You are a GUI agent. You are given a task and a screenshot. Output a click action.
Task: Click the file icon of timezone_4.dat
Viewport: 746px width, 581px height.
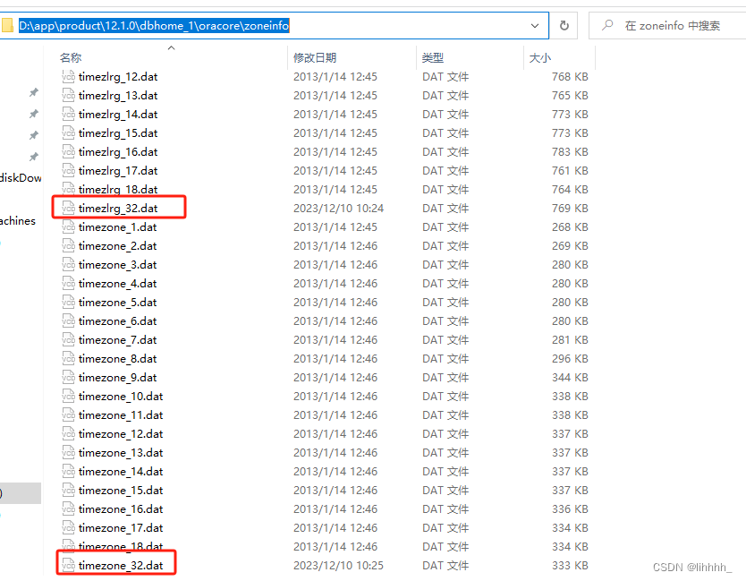[x=69, y=284]
